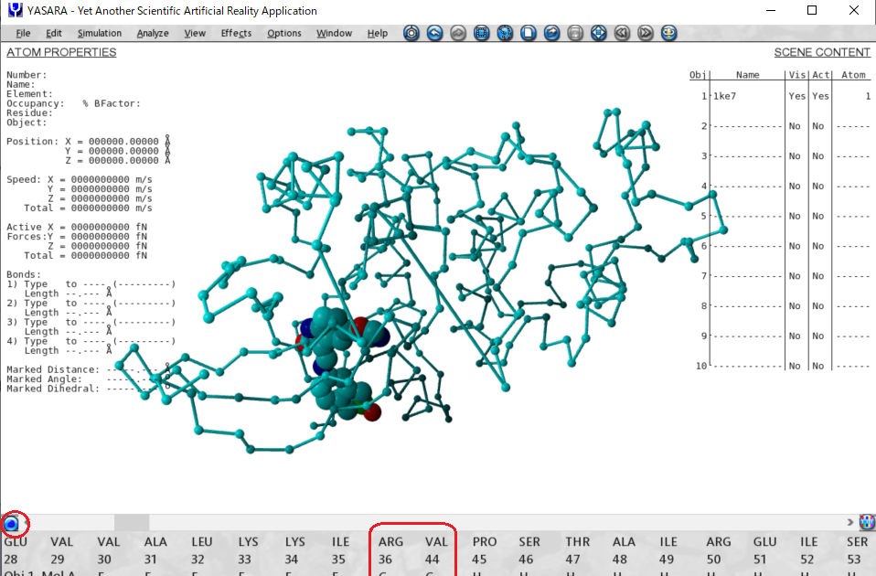
Task: Click the rightmost toolbar icon with yellow figure
Action: tap(668, 33)
